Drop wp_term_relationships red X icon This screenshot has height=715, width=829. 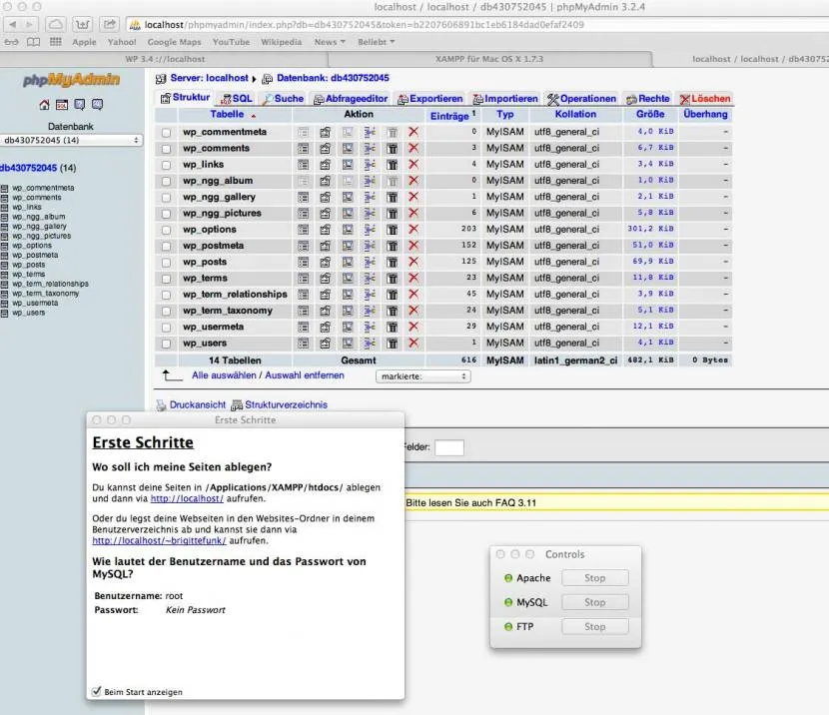[414, 295]
